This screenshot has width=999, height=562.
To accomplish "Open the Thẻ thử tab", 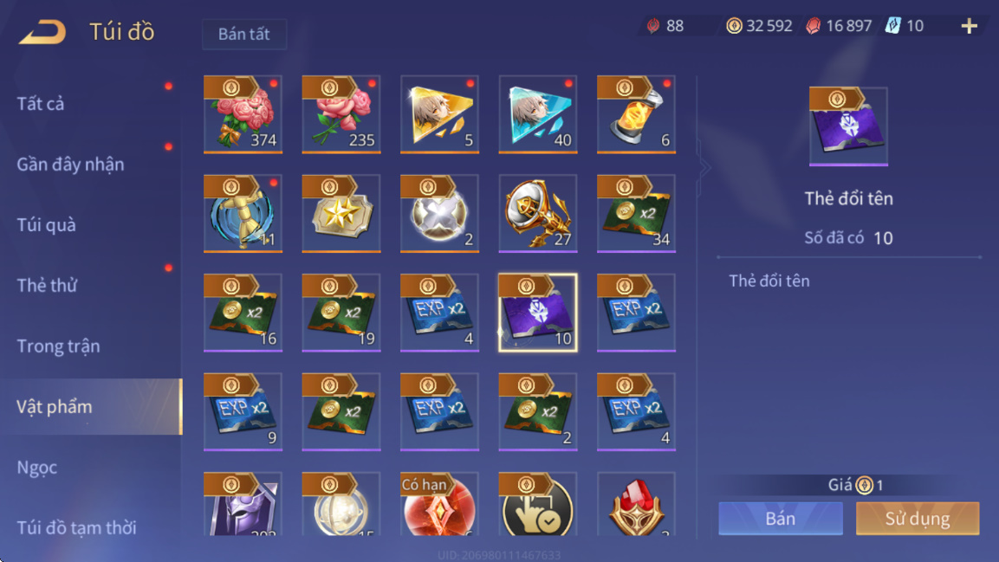I will click(47, 285).
